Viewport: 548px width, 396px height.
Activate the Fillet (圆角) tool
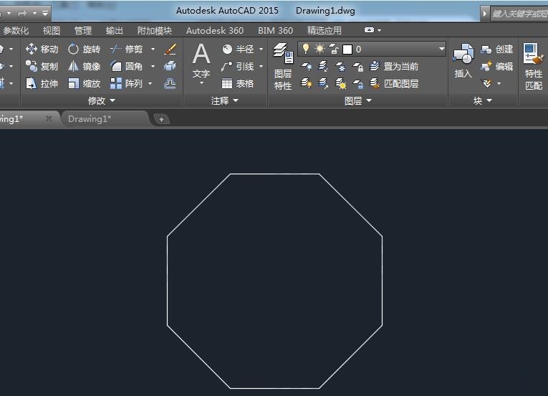pos(126,66)
